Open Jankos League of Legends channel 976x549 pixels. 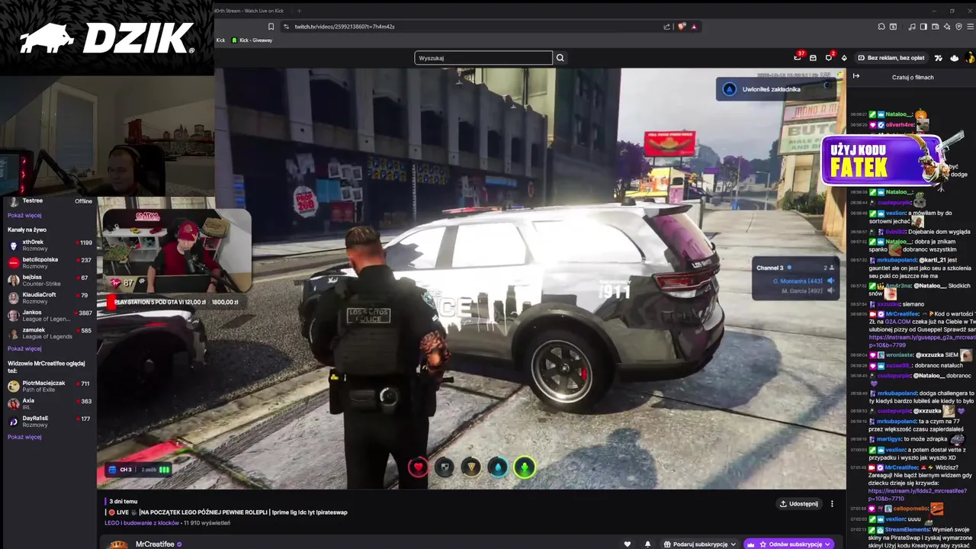[x=50, y=315]
